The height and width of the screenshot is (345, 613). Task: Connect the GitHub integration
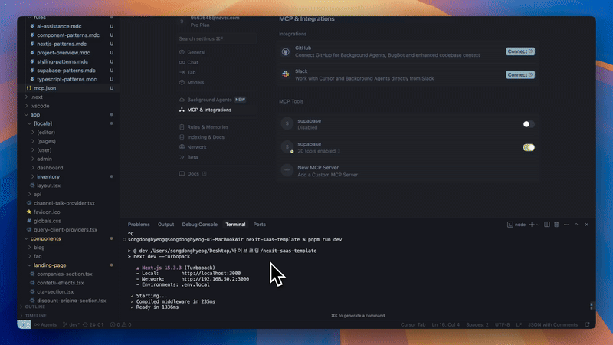[x=520, y=51]
